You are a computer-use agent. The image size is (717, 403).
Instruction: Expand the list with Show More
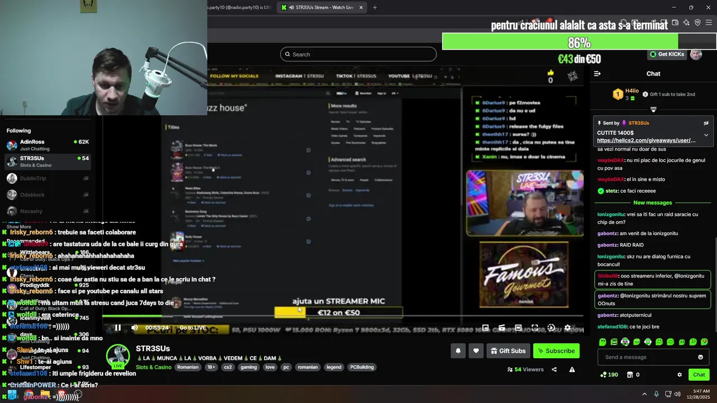coord(19,227)
